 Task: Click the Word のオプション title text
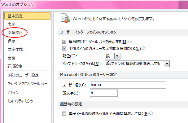(18, 5)
